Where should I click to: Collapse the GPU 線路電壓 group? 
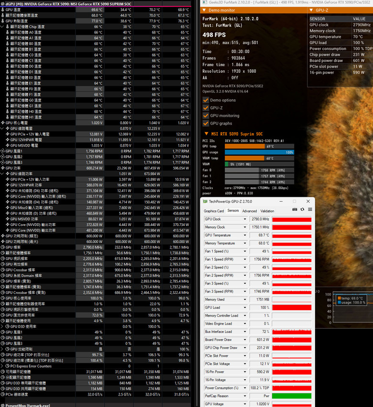2,128
